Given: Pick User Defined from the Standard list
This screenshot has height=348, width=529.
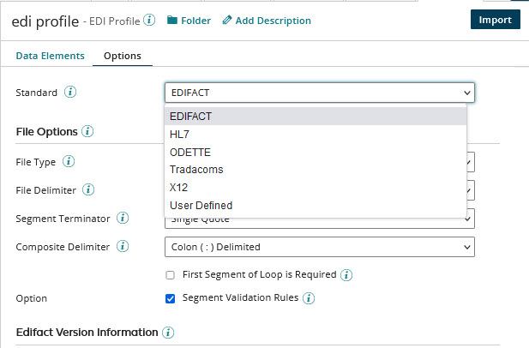Looking at the screenshot, I should [316, 206].
